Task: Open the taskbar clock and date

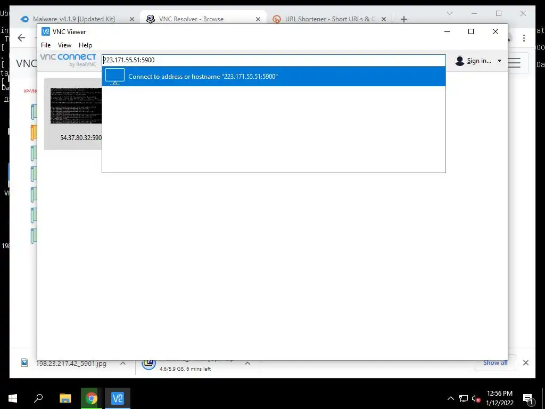Action: (499, 398)
